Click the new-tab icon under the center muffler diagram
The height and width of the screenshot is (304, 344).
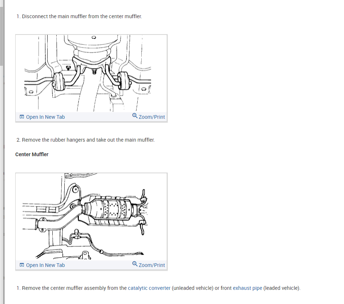point(22,265)
